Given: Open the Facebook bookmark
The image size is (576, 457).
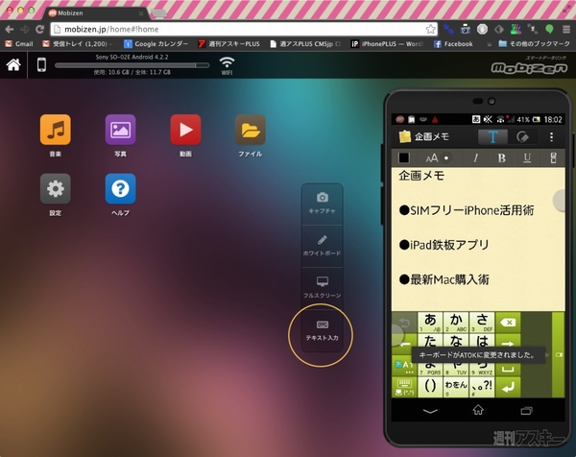Looking at the screenshot, I should pos(453,44).
